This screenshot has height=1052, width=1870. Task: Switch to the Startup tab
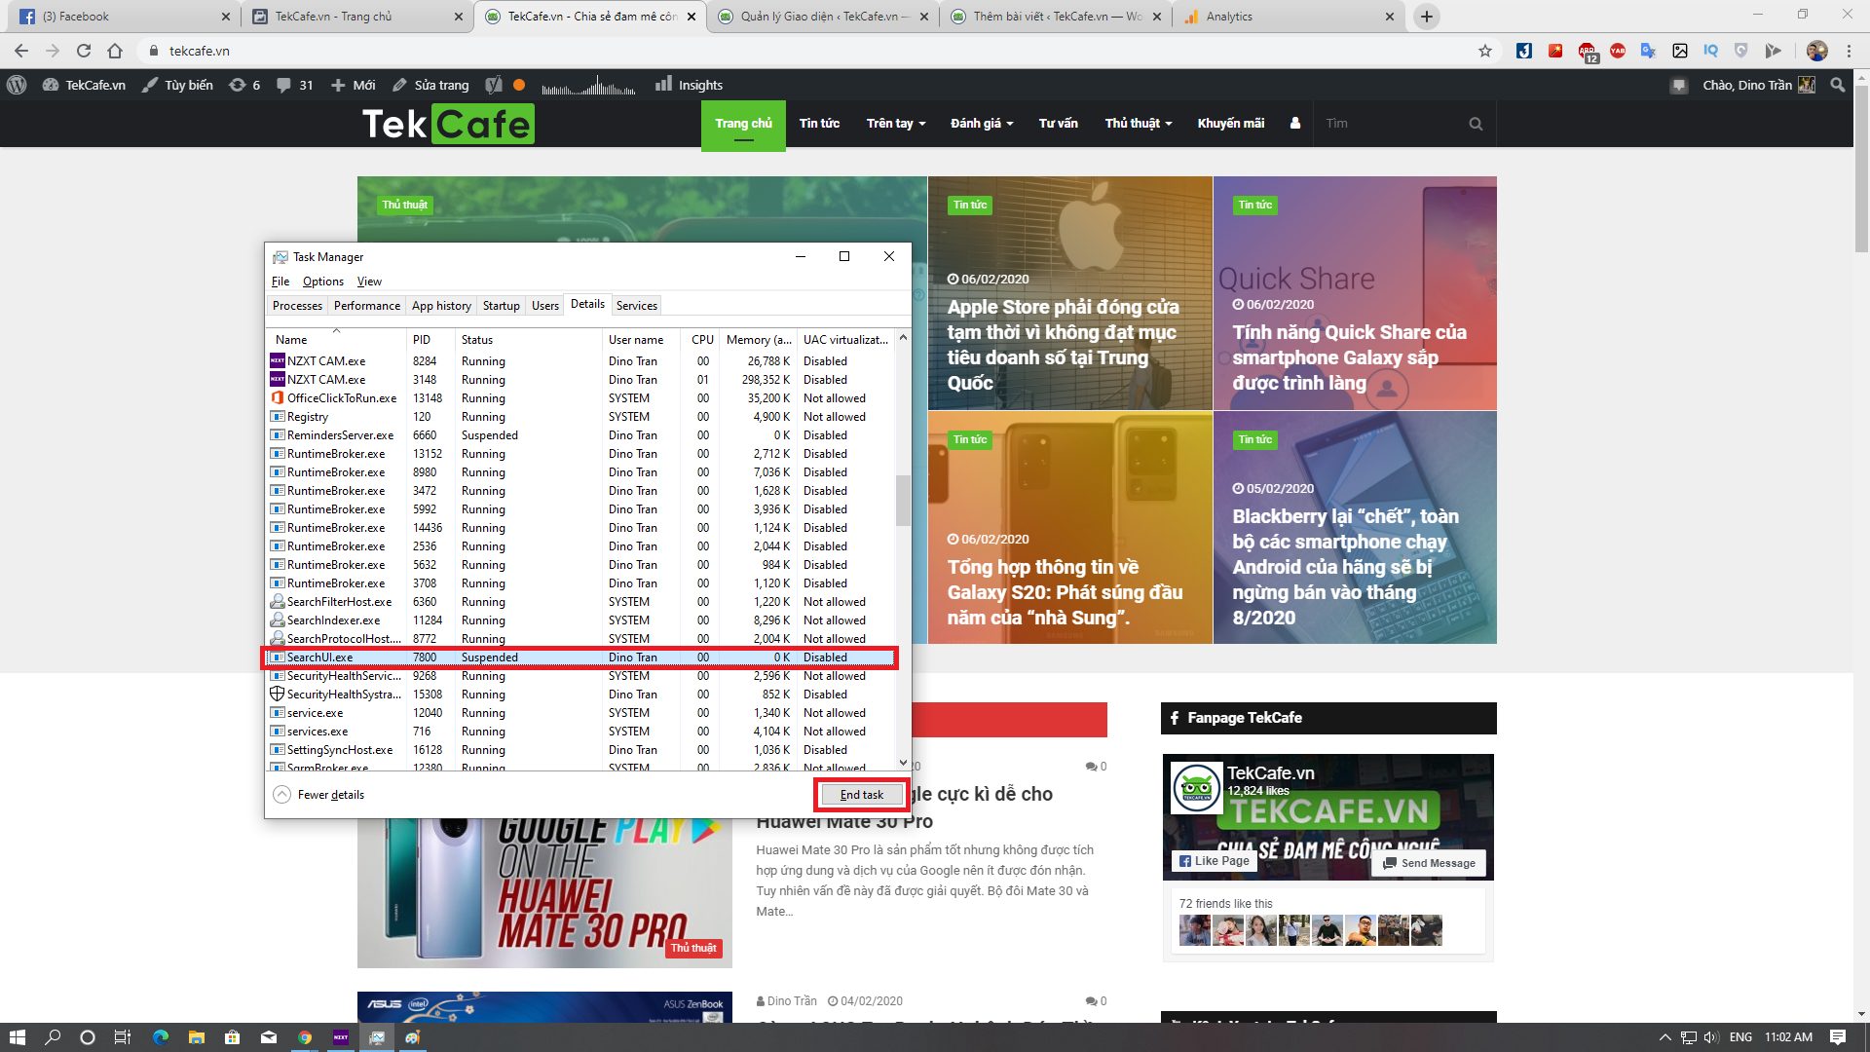[502, 306]
